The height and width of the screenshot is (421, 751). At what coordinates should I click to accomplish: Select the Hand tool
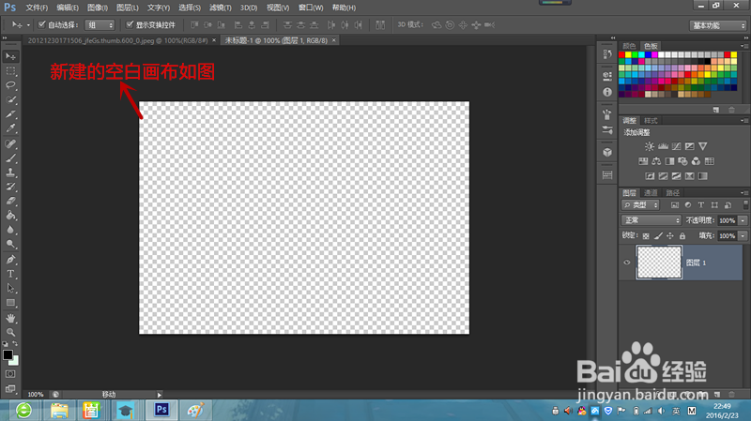point(10,318)
